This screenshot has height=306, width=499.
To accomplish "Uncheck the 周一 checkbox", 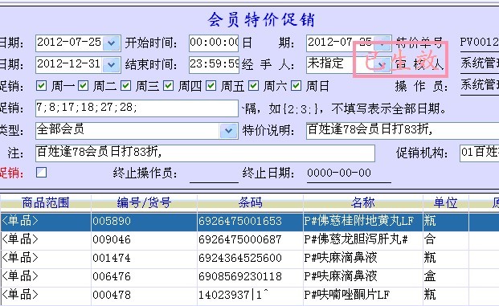I will 41,86.
